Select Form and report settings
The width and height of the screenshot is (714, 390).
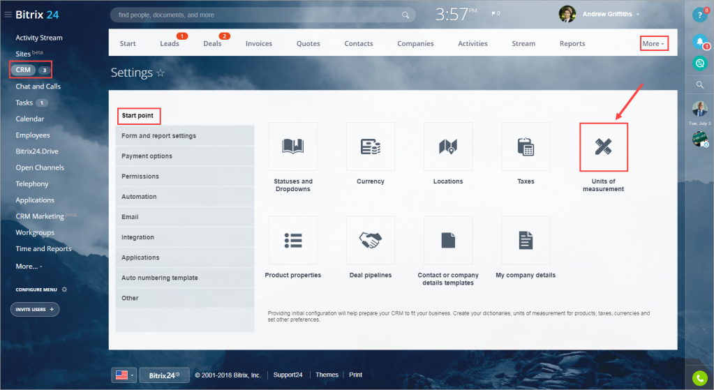point(185,135)
